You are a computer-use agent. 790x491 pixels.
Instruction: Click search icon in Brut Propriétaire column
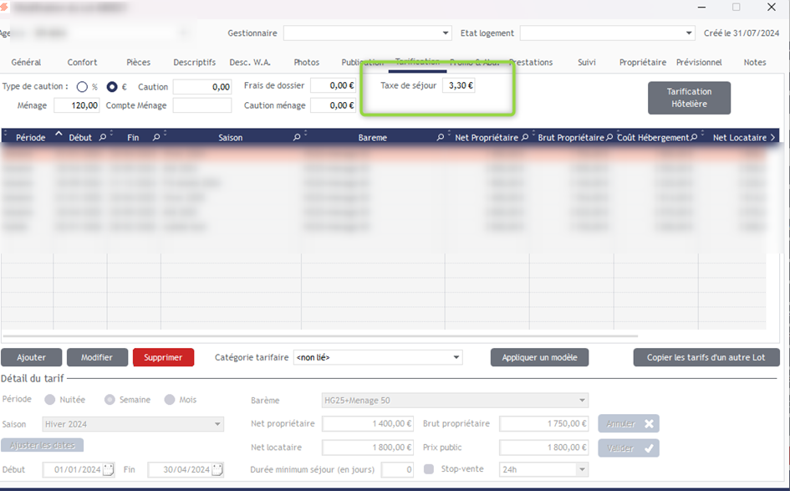coord(609,137)
